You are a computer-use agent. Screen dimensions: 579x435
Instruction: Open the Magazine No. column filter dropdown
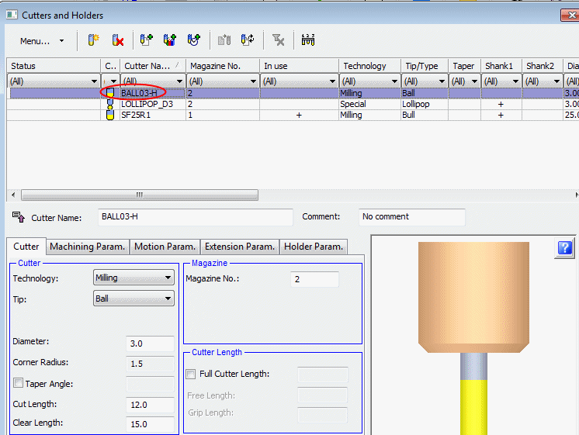click(253, 81)
